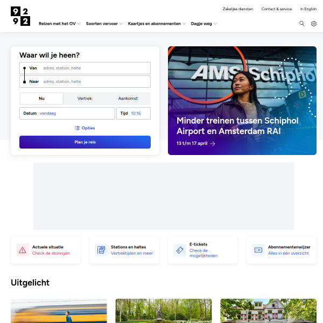This screenshot has width=323, height=323.
Task: Open the Opties sliders link
Action: tap(85, 128)
